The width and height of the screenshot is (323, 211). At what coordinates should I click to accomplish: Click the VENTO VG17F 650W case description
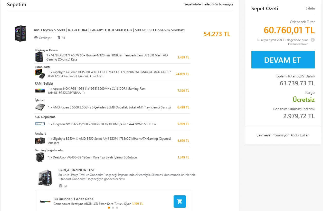[x=107, y=57]
